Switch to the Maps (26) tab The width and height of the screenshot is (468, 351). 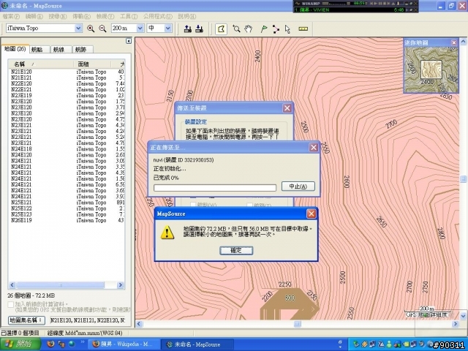click(15, 49)
